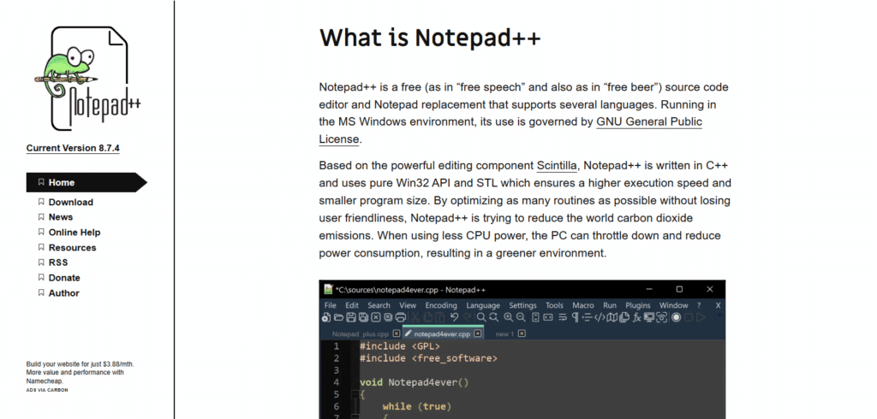Go to the Download page

[x=70, y=203]
